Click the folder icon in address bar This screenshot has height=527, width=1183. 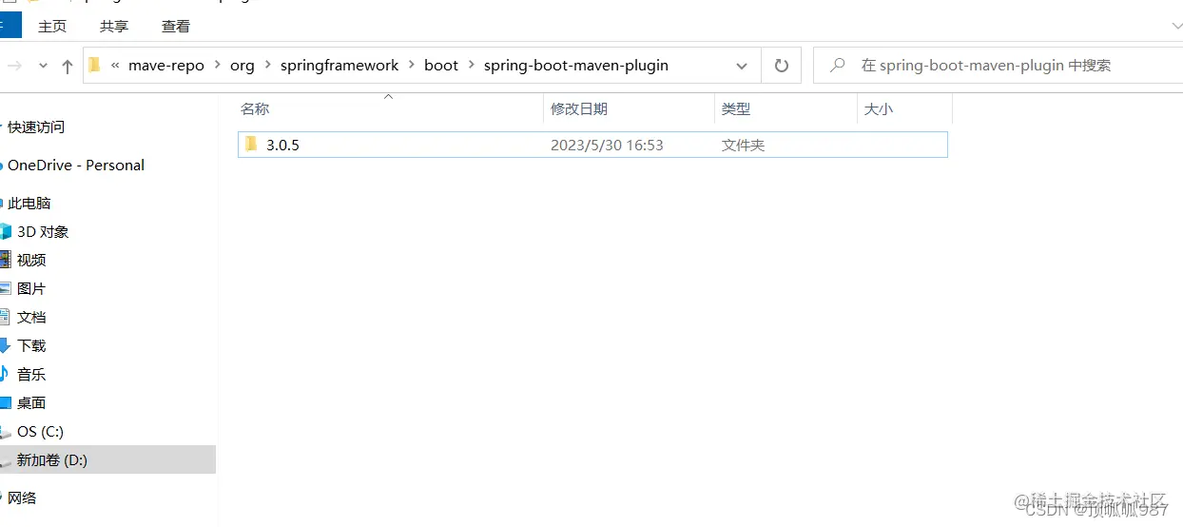94,66
